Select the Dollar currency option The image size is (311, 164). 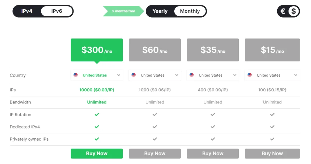(x=293, y=11)
